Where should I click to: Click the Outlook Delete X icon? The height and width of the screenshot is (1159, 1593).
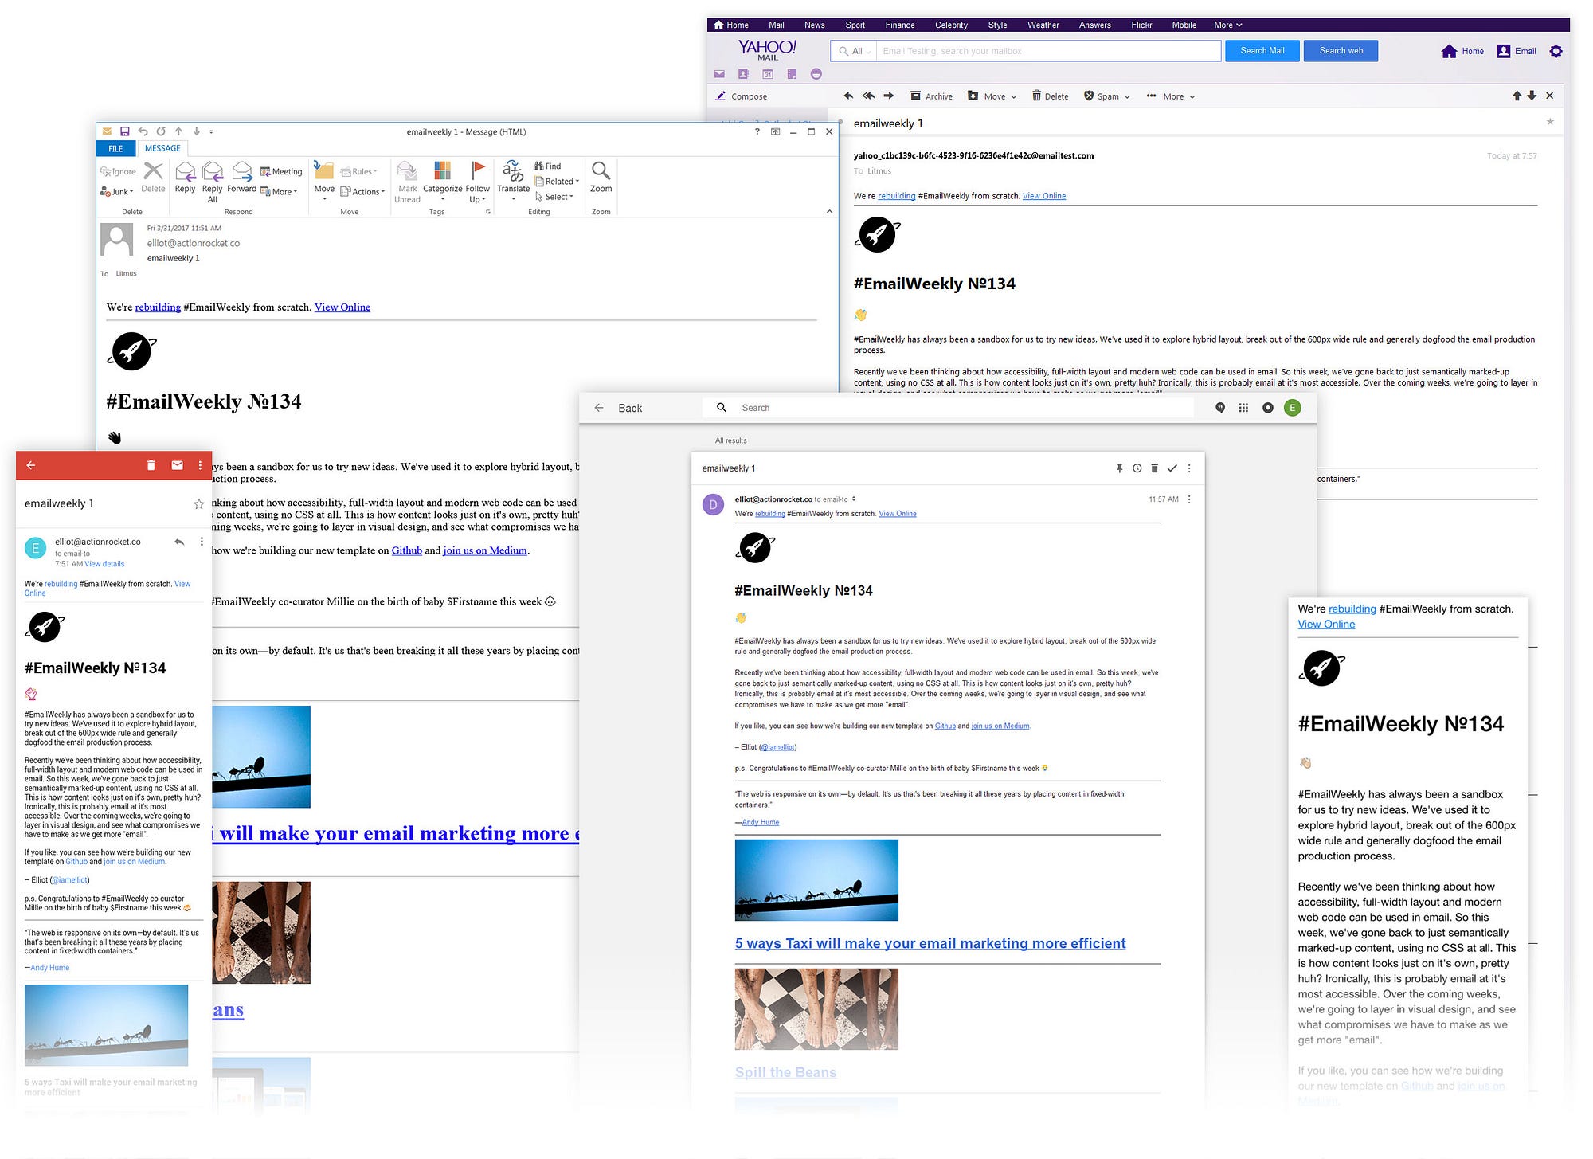point(153,177)
